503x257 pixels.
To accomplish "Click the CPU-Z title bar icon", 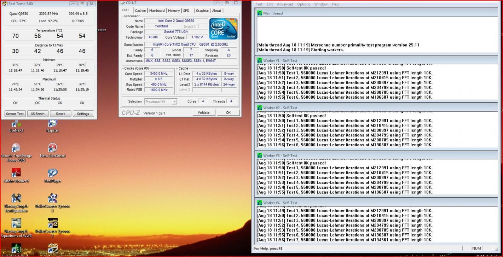I will (122, 3).
